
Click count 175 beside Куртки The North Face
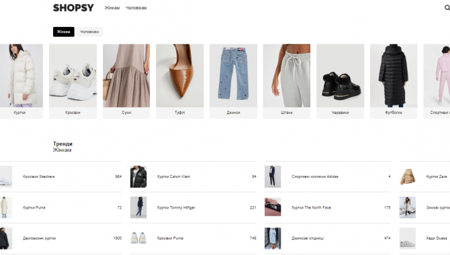click(x=387, y=207)
